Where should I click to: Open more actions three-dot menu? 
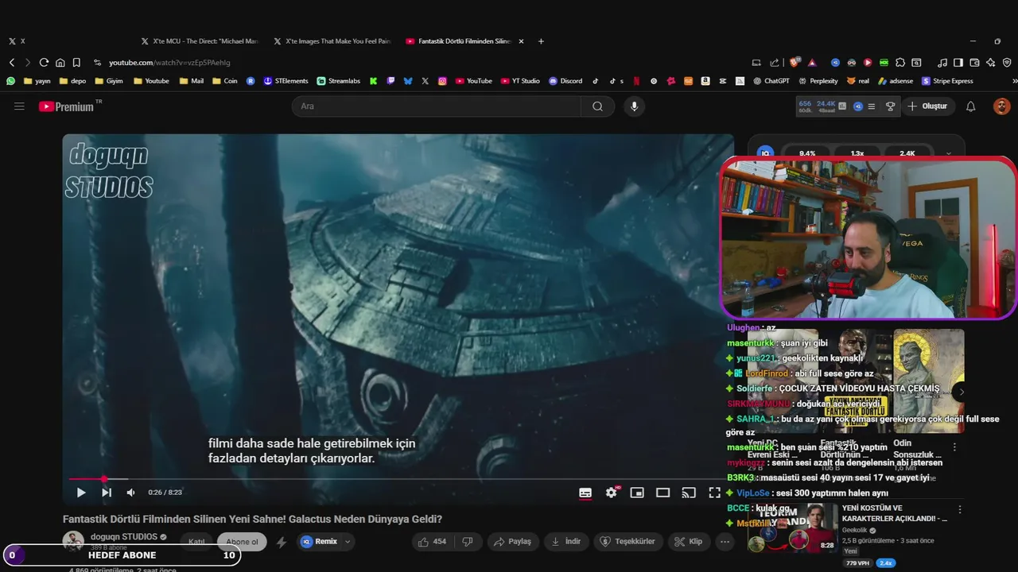724,542
